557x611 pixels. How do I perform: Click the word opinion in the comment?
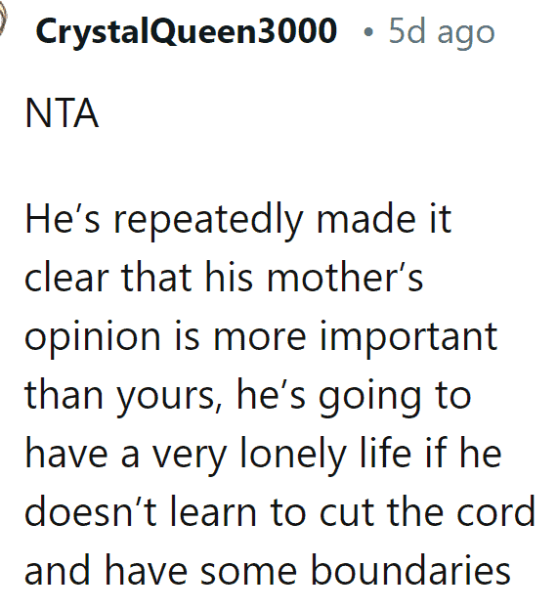pyautogui.click(x=92, y=338)
